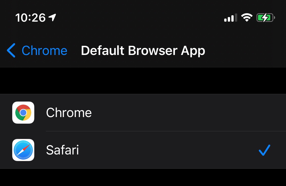Viewport: 286px width, 186px height.
Task: Click the blue checkmark beside Safari
Action: tap(264, 150)
